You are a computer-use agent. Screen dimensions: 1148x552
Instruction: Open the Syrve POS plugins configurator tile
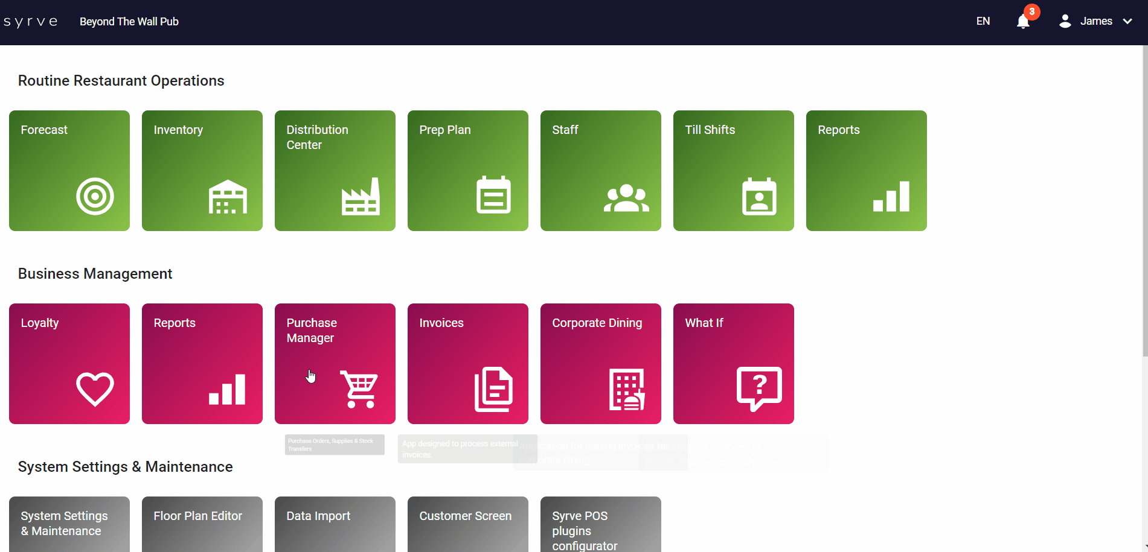[x=601, y=524]
